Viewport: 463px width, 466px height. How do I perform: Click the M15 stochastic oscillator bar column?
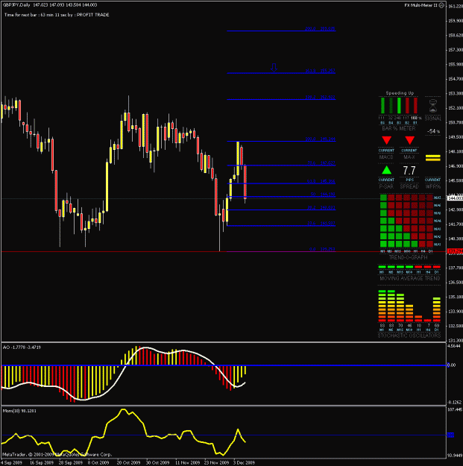(400, 308)
